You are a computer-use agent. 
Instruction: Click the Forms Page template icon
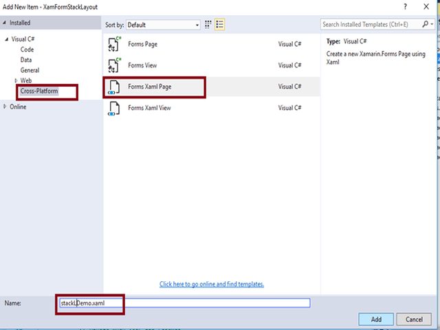[x=114, y=44]
